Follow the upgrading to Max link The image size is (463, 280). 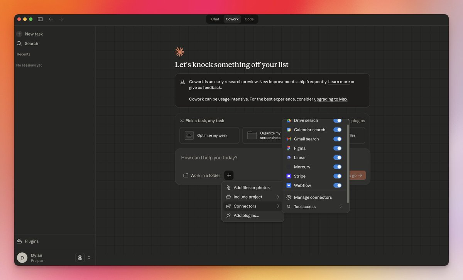point(331,99)
